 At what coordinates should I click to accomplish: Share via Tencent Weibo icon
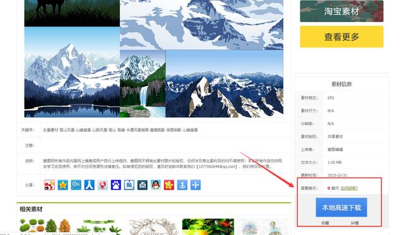tap(76, 185)
